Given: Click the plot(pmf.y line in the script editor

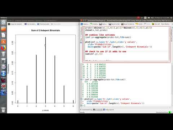Looking at the screenshot, I should [x=111, y=42].
